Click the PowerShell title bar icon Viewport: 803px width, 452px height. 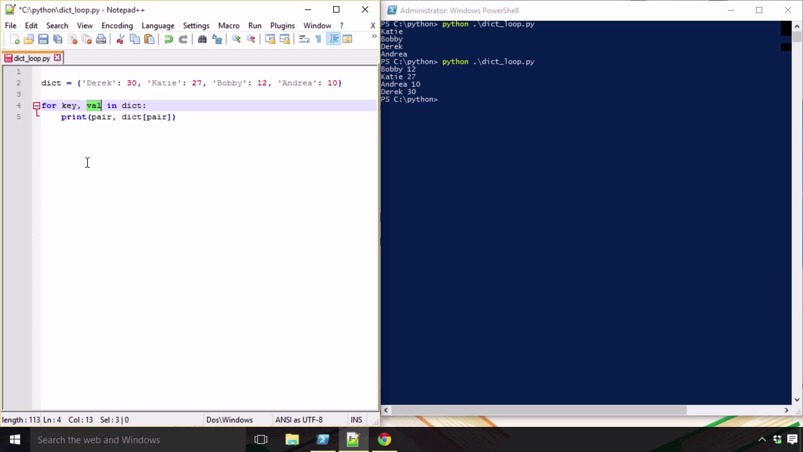(x=391, y=10)
